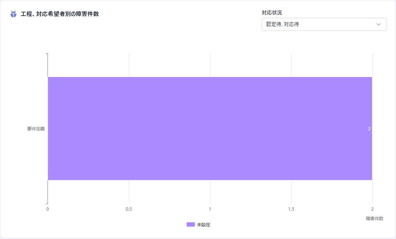Click the data label 2 on the bar
This screenshot has width=396, height=239.
coord(370,128)
